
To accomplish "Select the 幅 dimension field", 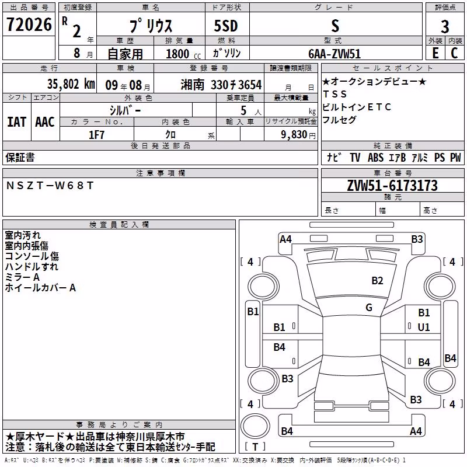I will point(398,209).
